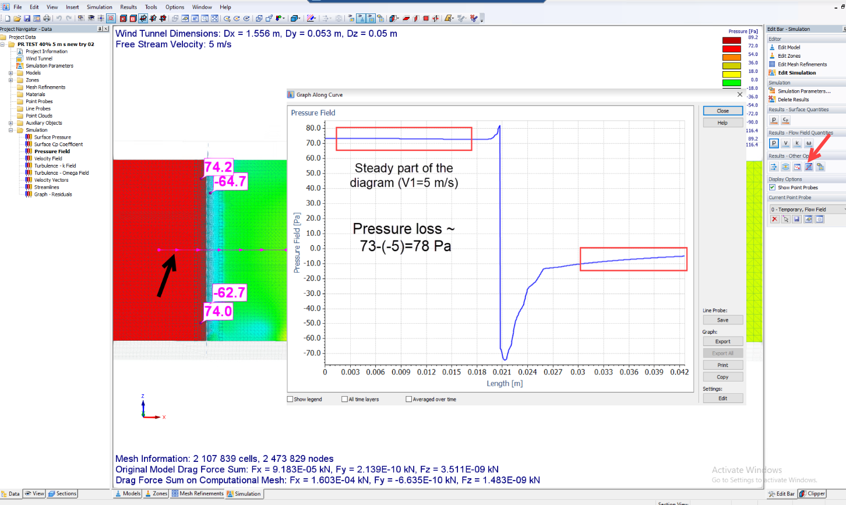Check the All time layers option
Screen dimensions: 846x505
(x=344, y=399)
